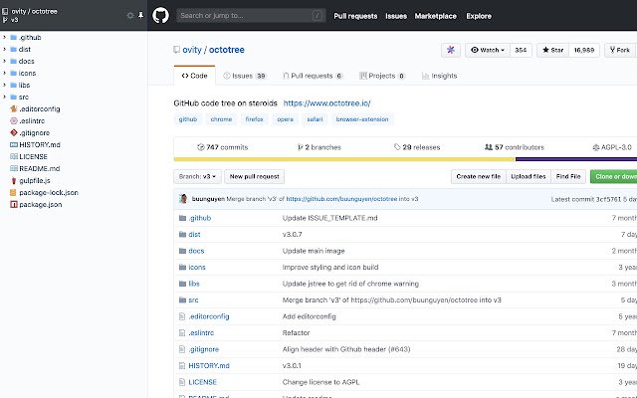Click the .eslintrc icon in sidebar
Screen dimensions: 637x398
click(x=14, y=120)
